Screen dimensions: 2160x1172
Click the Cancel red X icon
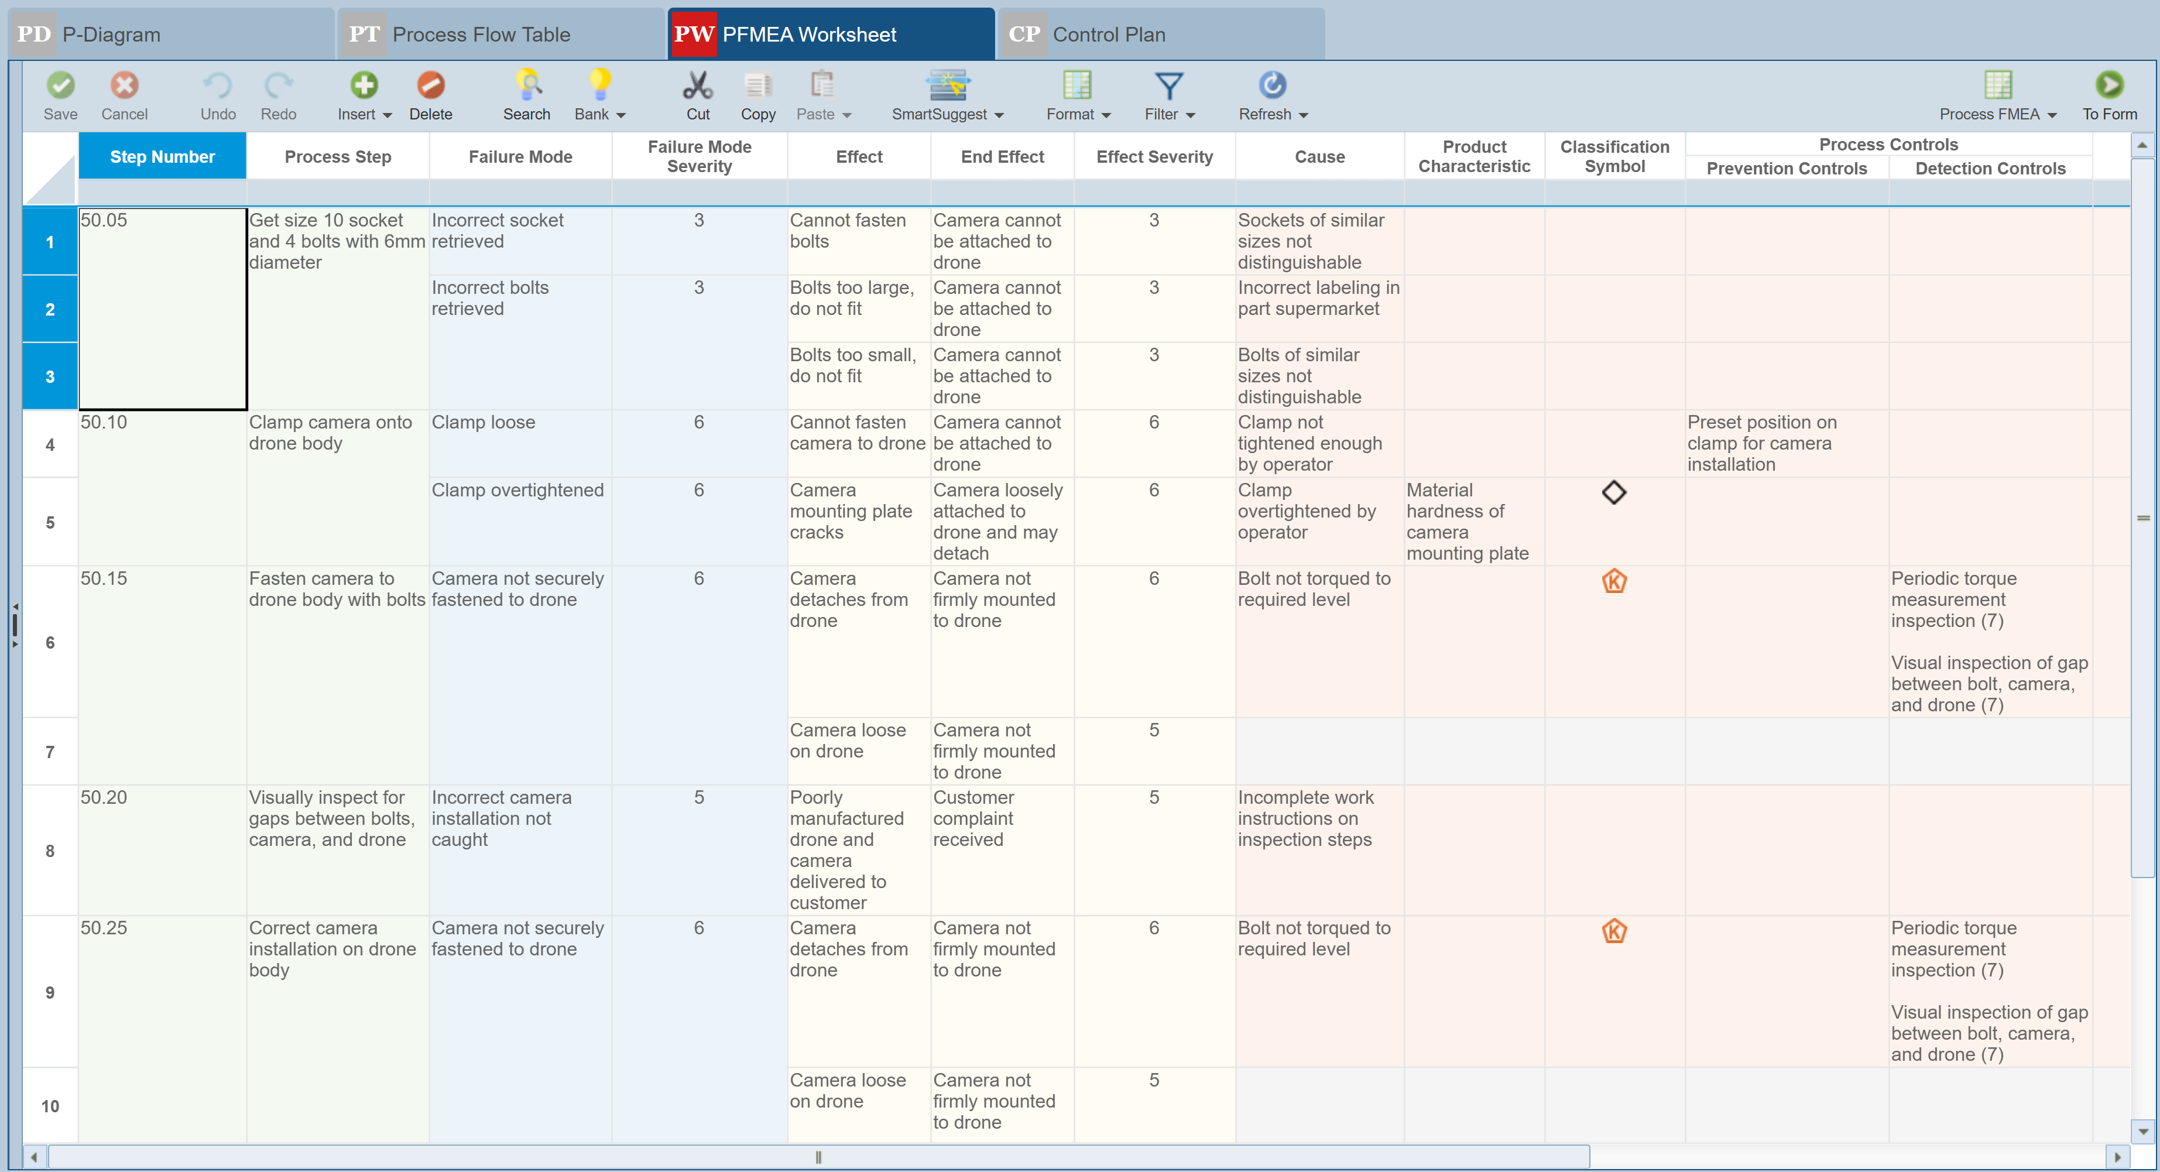124,85
